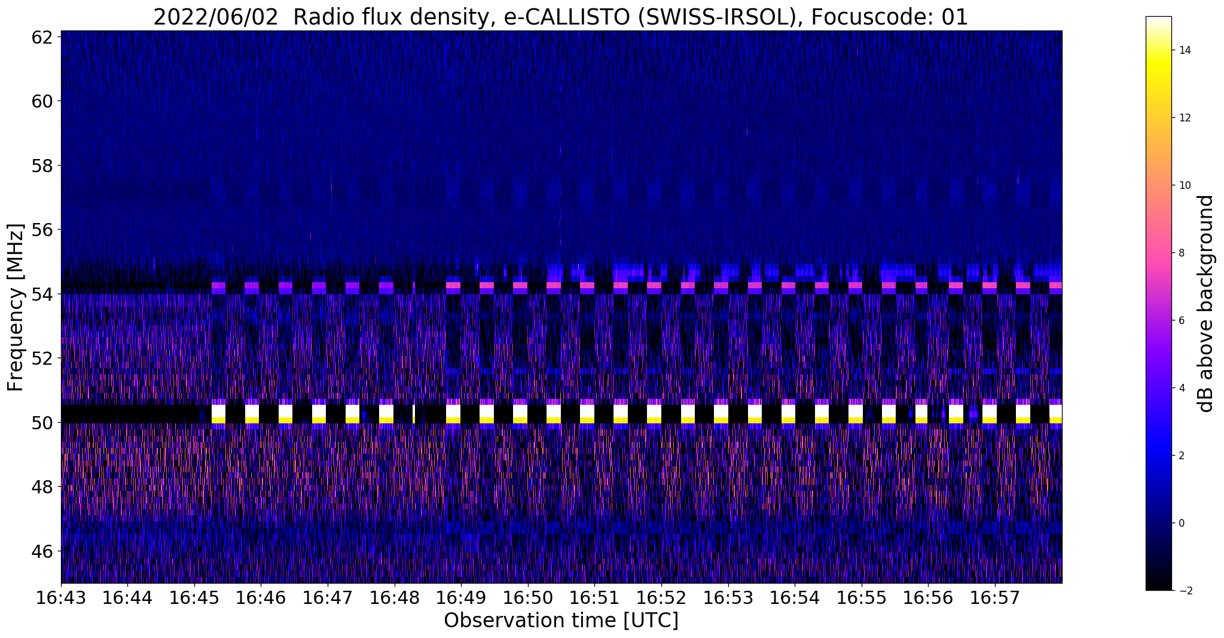Click the colorbar tick value 12
The image size is (1224, 638).
point(1184,118)
